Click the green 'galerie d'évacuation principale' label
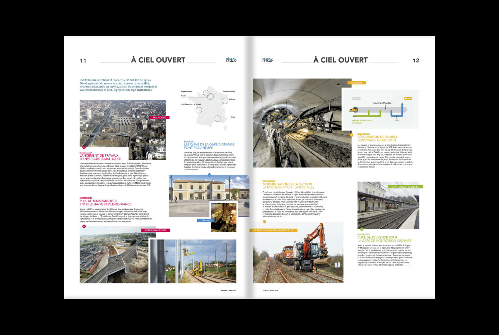Image resolution: width=499 pixels, height=335 pixels. (362, 122)
